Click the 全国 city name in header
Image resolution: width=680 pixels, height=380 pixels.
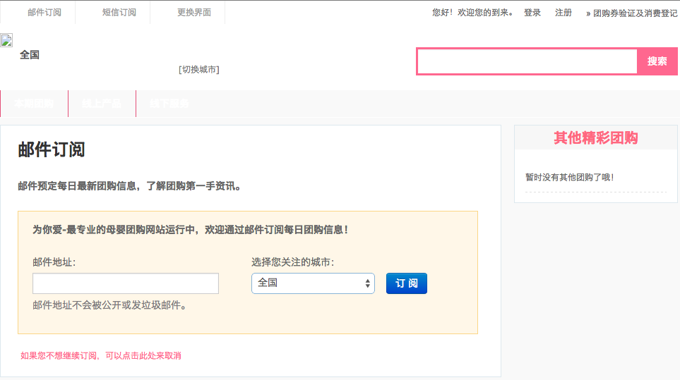(x=30, y=55)
